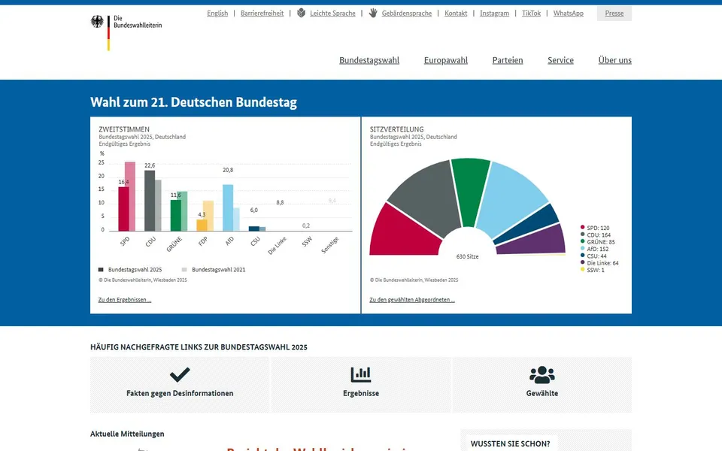Click the 'WUSSTEN SIE SCHON?' heading
Viewport: 722px width, 451px height.
[510, 444]
